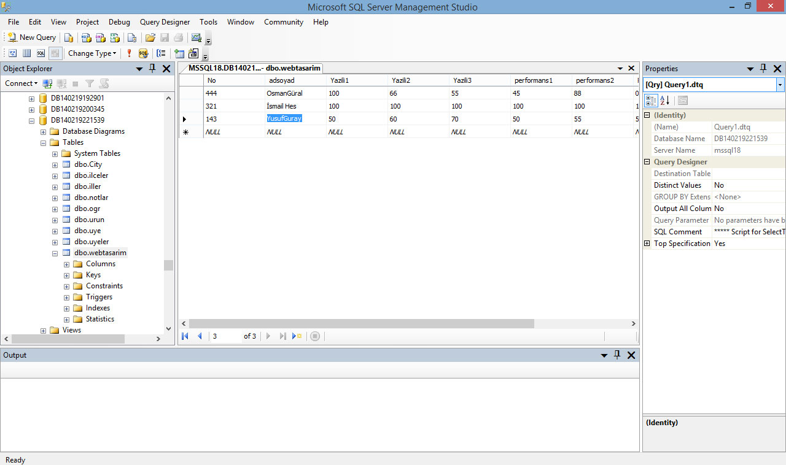Expand the DB140219200345 database node
Viewport: 786px width, 465px height.
click(32, 109)
